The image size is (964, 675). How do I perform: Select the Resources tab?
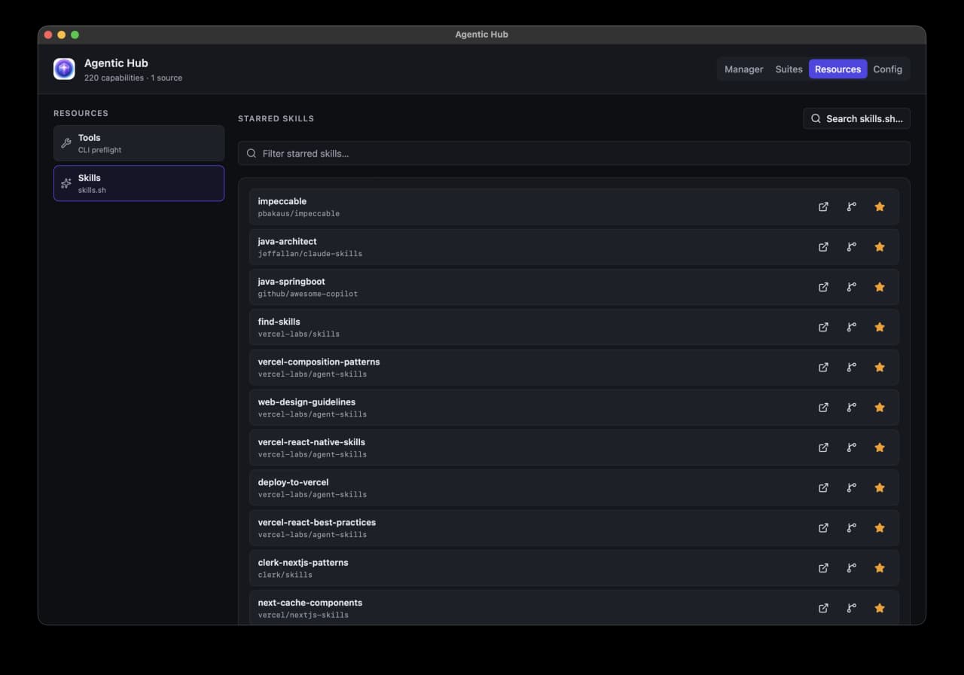click(x=837, y=69)
